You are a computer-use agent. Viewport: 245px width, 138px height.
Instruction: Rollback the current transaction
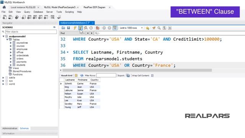click(109, 28)
